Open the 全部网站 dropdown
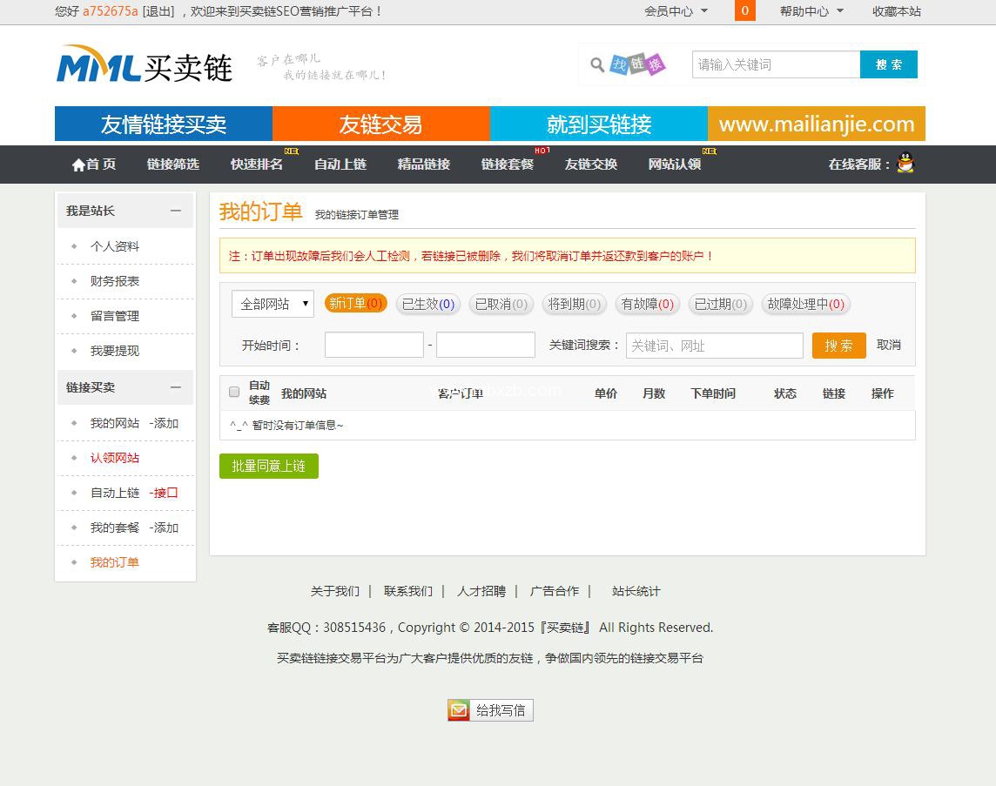Image resolution: width=996 pixels, height=786 pixels. (x=273, y=304)
